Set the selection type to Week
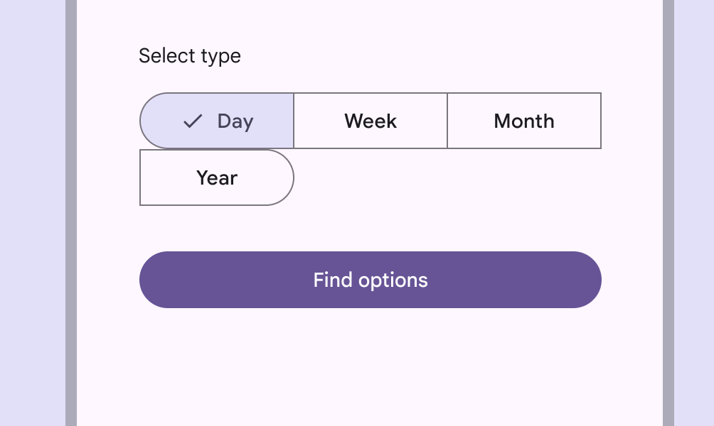Screen dimensions: 714x426 [x=371, y=121]
